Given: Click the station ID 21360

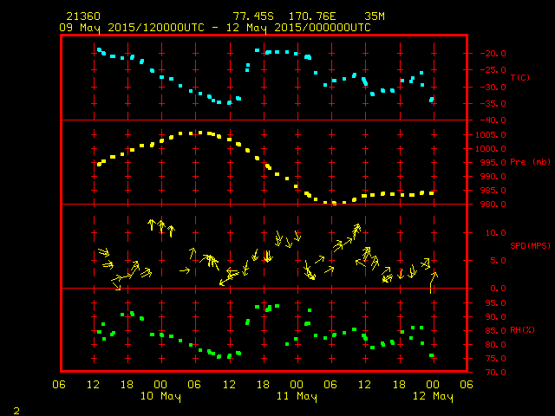Looking at the screenshot, I should click(83, 16).
